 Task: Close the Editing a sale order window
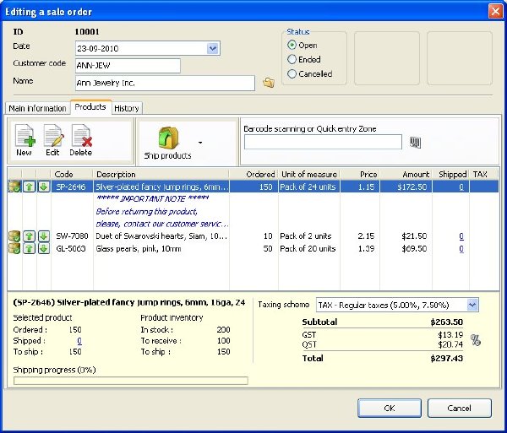tap(495, 11)
